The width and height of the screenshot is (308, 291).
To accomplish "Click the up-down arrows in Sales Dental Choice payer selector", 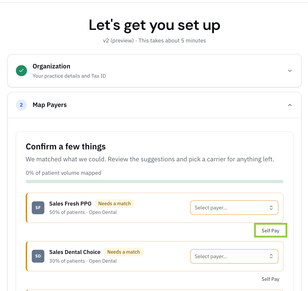I will (x=271, y=256).
